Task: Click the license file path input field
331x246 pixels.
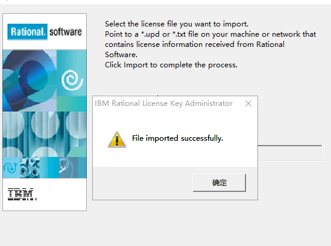Action: click(x=290, y=153)
